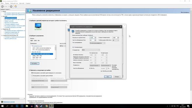The height and width of the screenshot is (108, 192).
Task: Click the main window vertical scrollbar
Action: coord(191,50)
